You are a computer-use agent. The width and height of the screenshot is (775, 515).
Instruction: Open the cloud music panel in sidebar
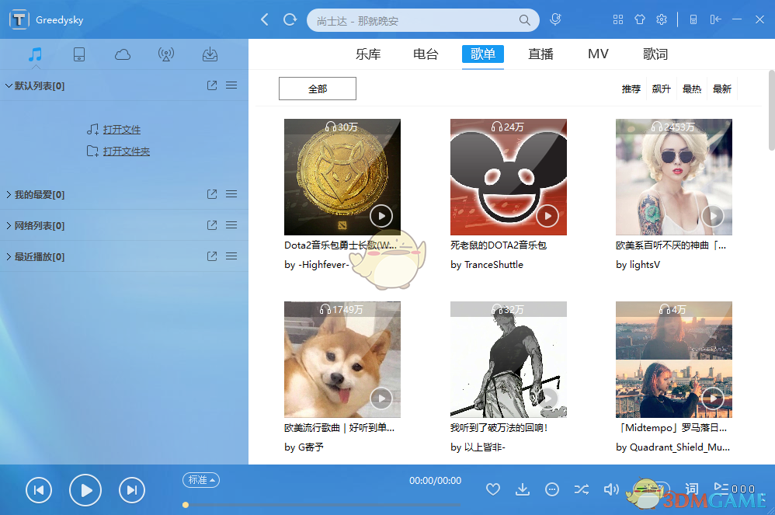123,54
